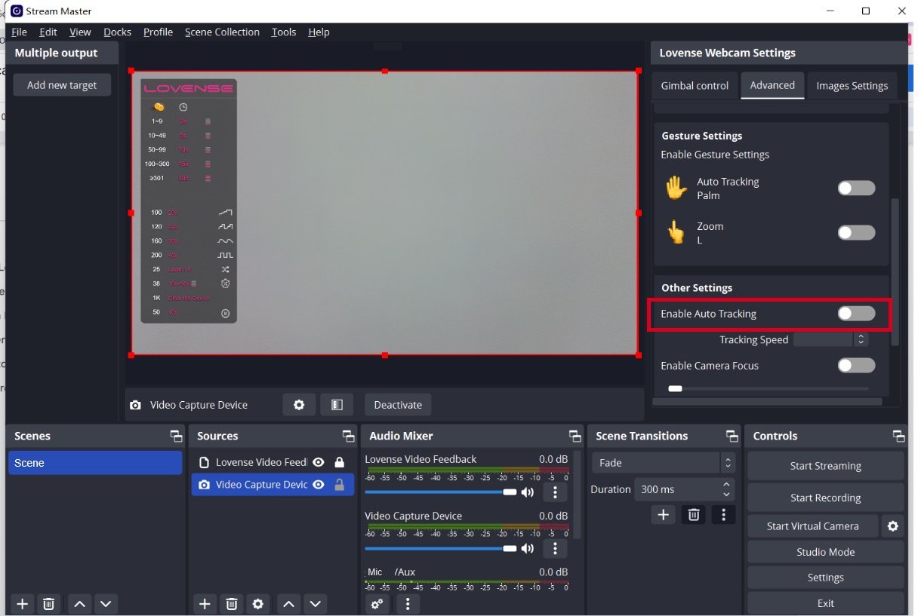Screen dimensions: 918x616
Task: Lock toggle for Lovense Video Feedback source
Action: point(339,462)
